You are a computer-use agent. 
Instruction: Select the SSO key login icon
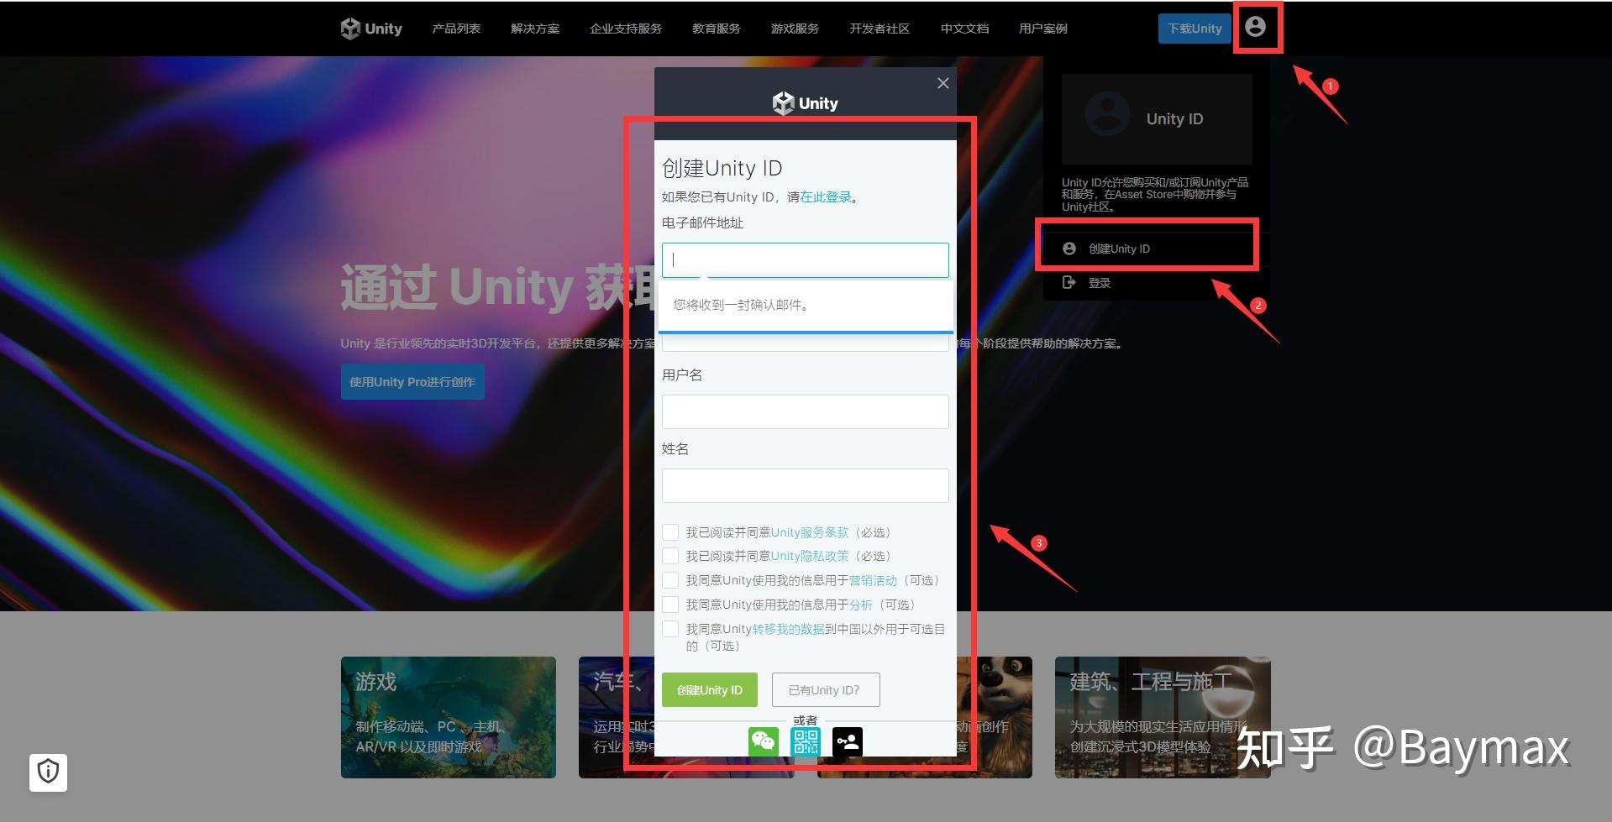pos(847,741)
